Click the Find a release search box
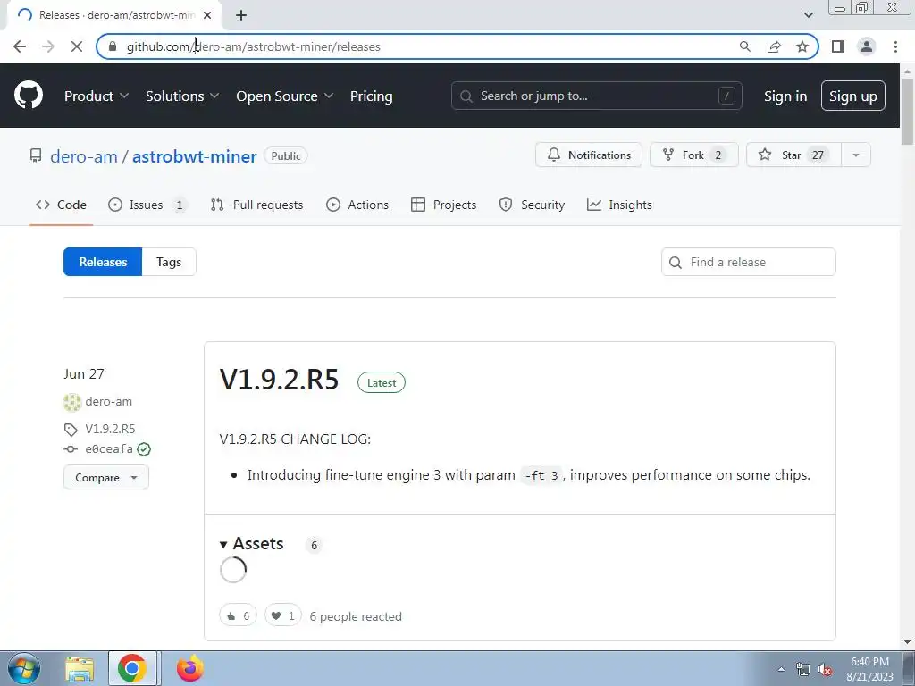Viewport: 915px width, 686px height. tap(748, 262)
